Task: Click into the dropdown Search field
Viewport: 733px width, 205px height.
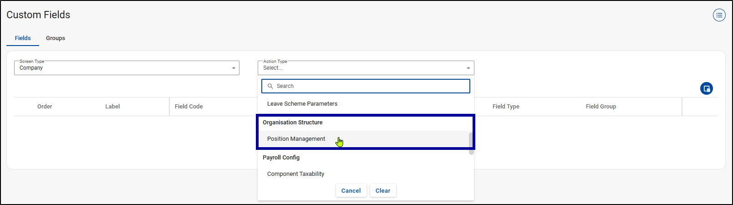Action: (x=369, y=86)
